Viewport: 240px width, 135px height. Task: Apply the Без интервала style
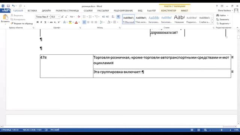(141, 19)
